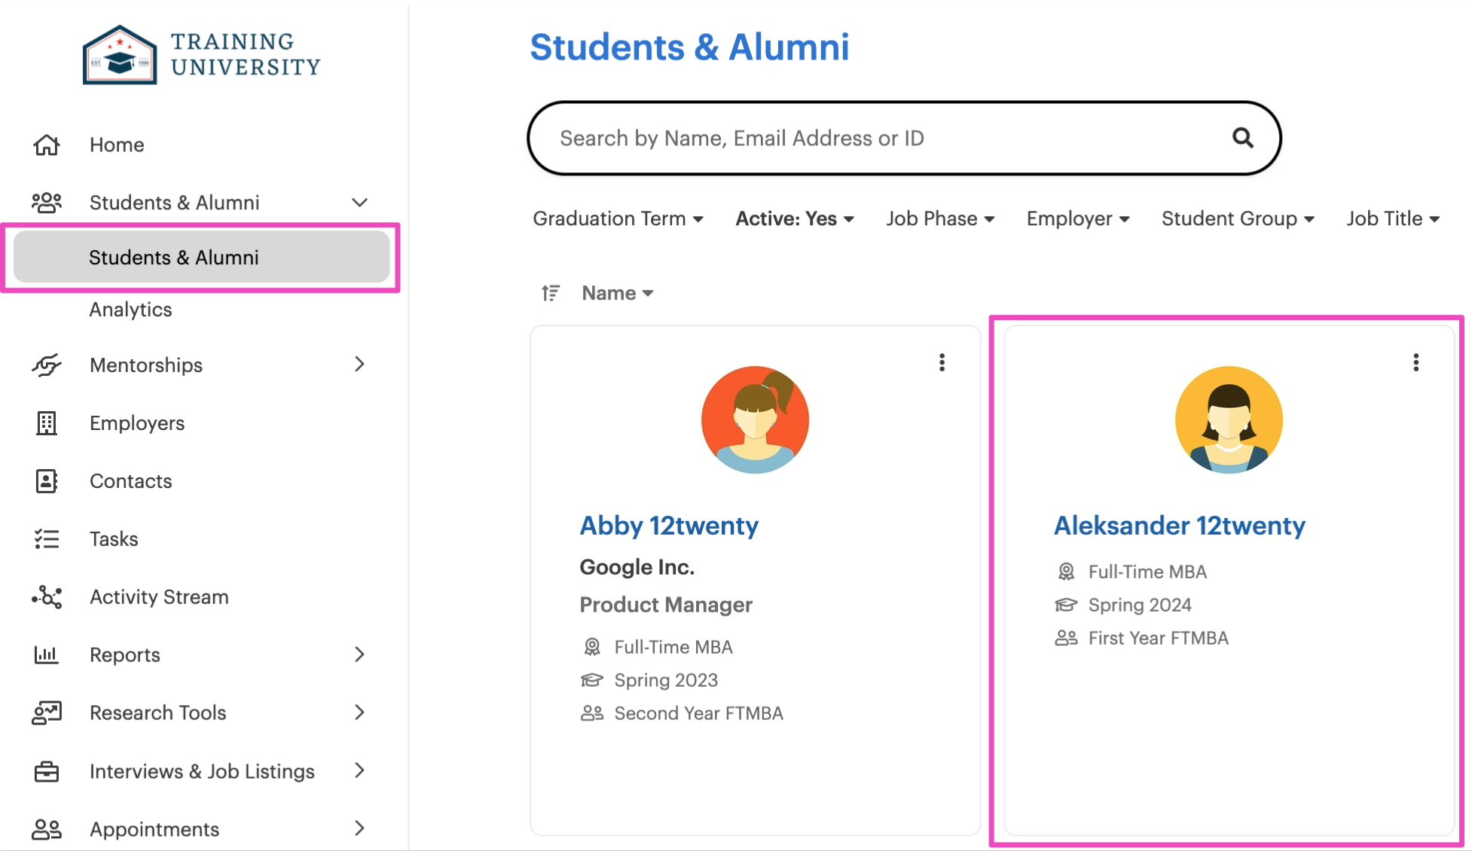Click the Students & Alumni people icon

47,203
